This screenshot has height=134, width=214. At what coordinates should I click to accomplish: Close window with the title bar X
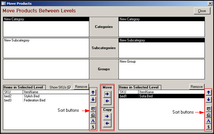(210, 3)
